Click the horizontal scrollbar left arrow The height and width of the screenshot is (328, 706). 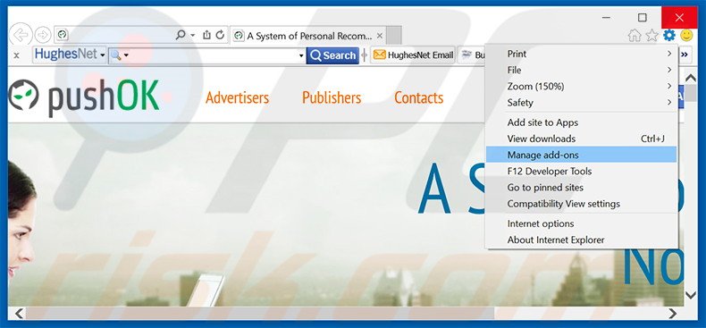point(19,313)
